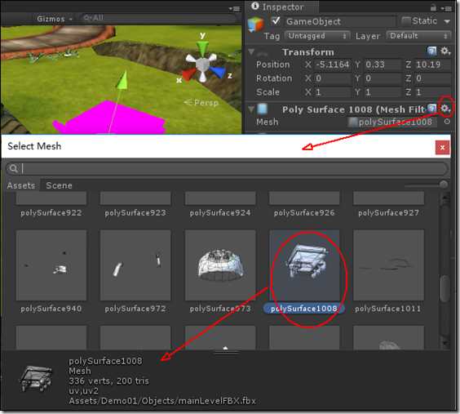460x414 pixels.
Task: Select the polySurface922 mesh item
Action: click(51, 205)
